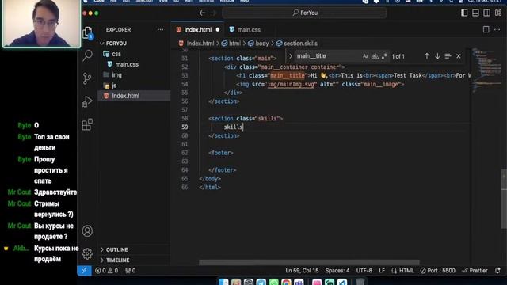This screenshot has height=285, width=507.
Task: Click the Prettier status bar item
Action: point(475,271)
